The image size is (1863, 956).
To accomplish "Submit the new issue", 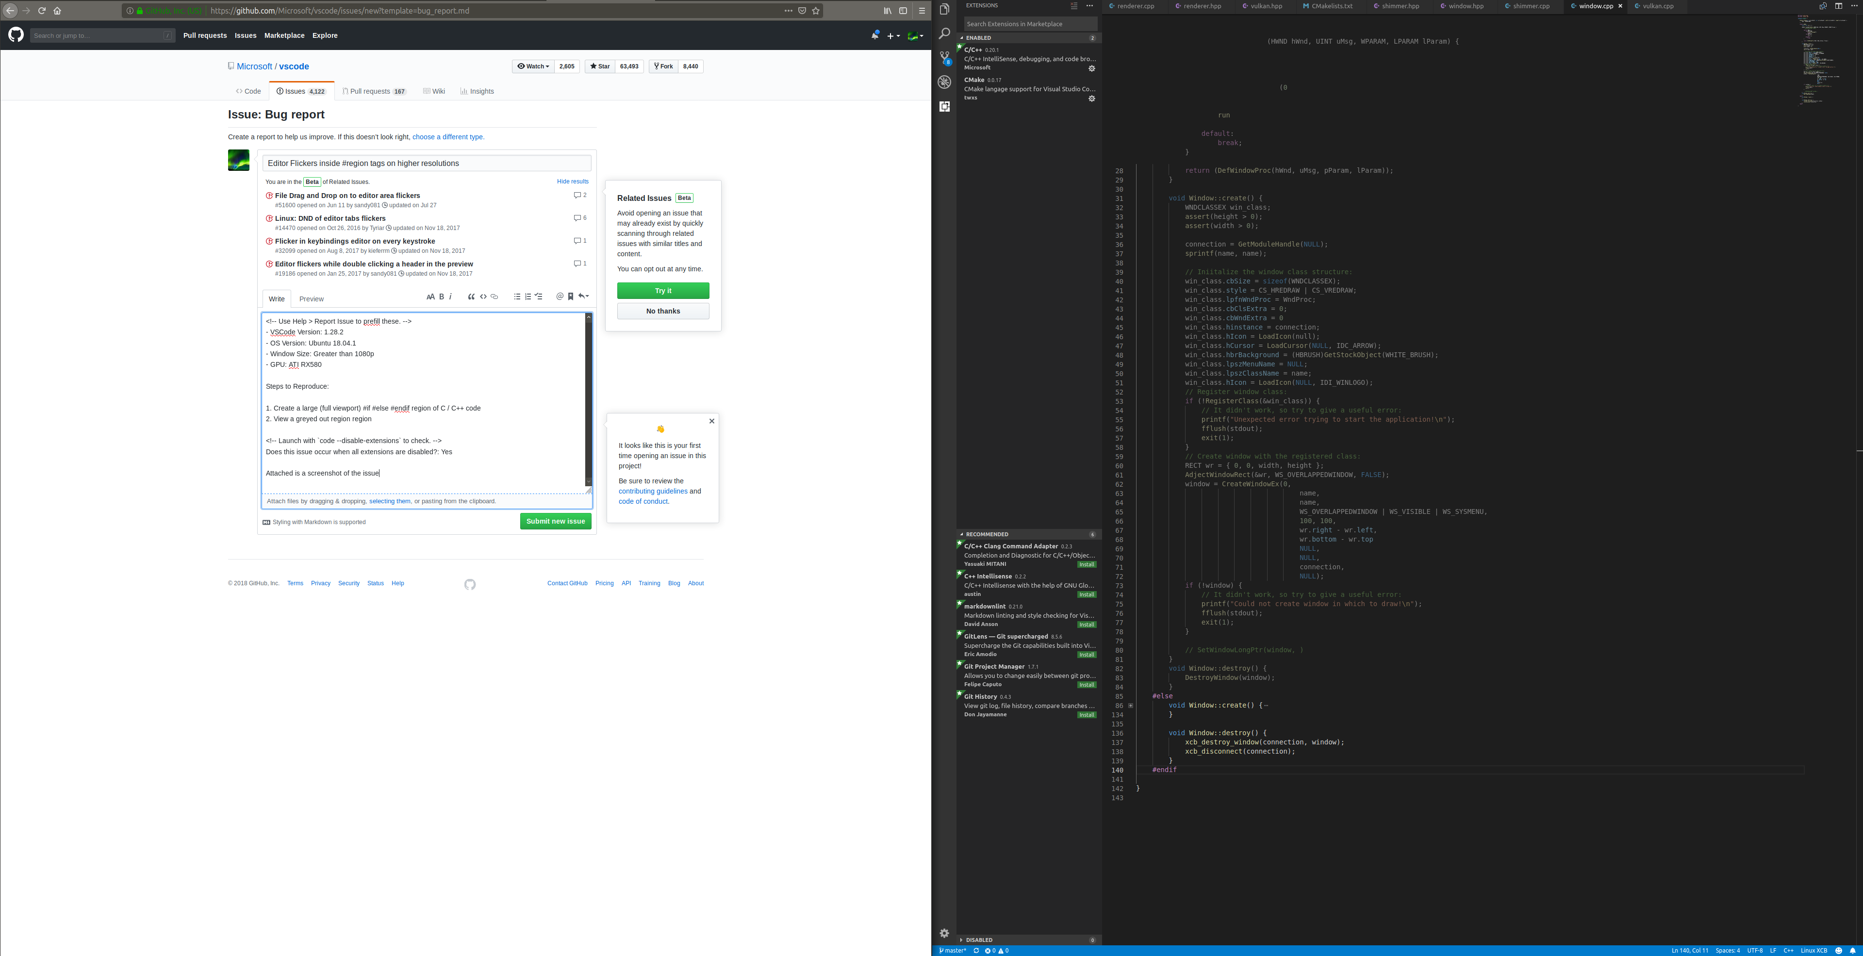I will [556, 521].
